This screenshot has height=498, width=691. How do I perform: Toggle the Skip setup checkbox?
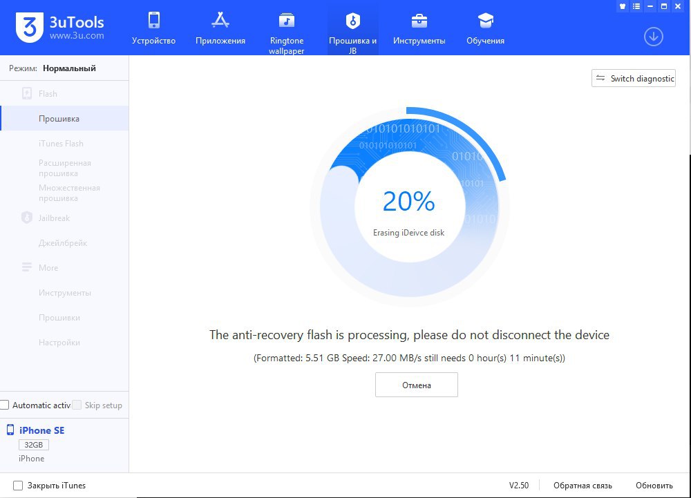(x=77, y=405)
